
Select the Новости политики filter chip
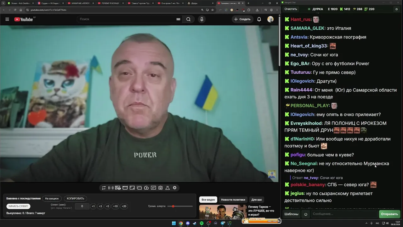click(233, 200)
